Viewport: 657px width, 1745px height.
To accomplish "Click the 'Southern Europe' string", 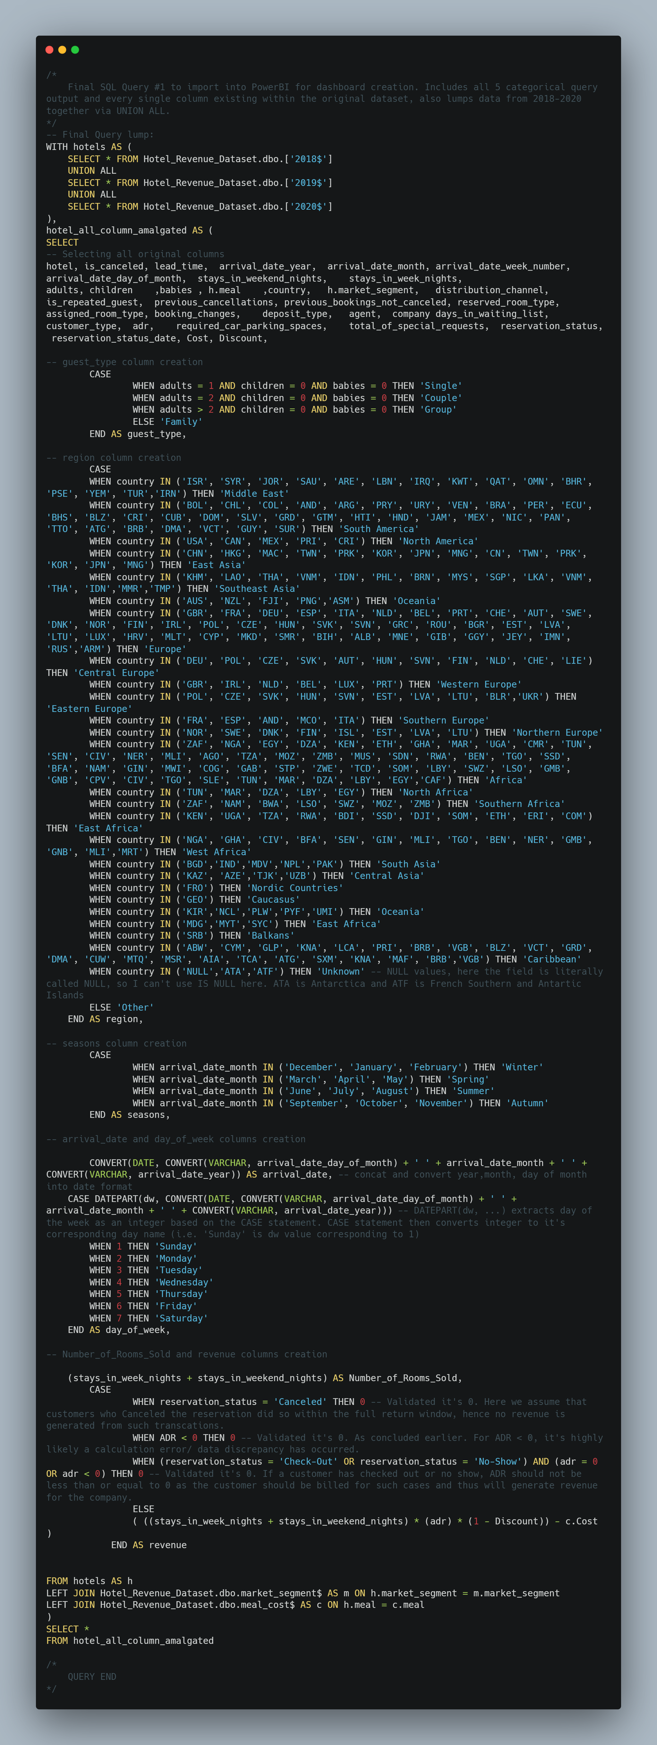I will pos(444,720).
